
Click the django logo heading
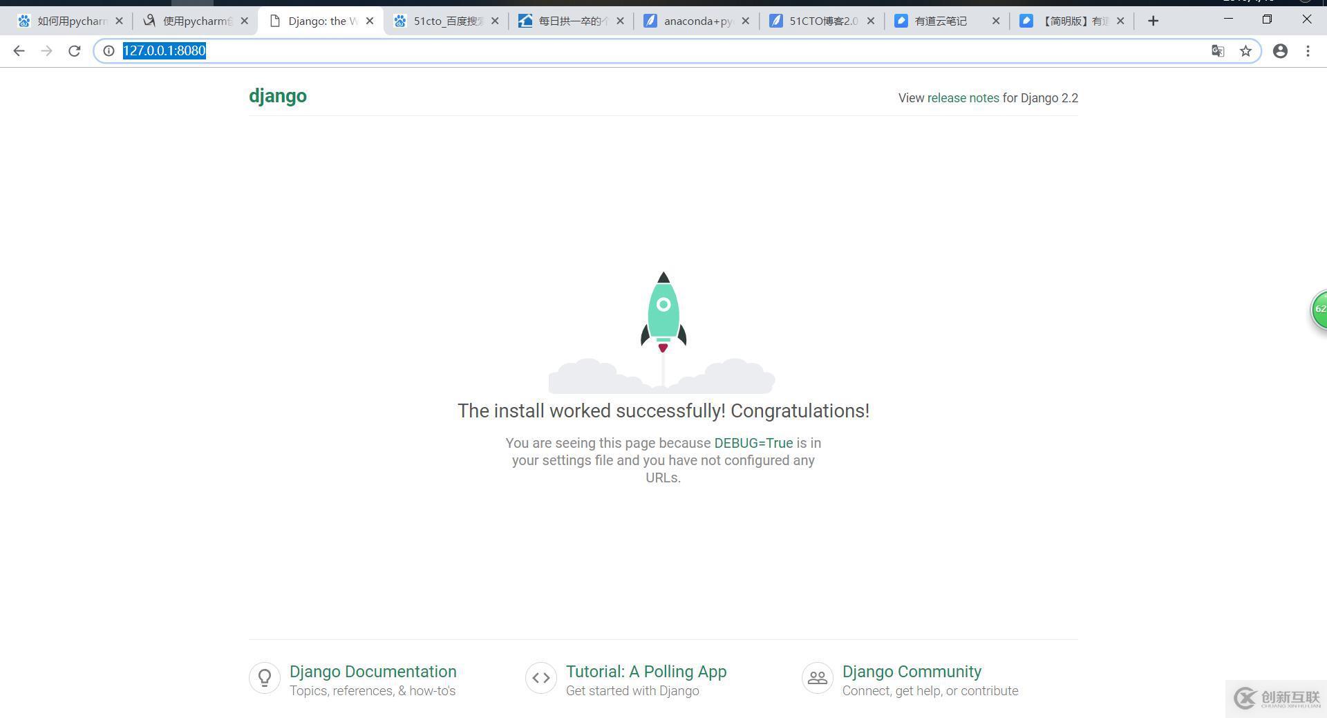pyautogui.click(x=278, y=96)
